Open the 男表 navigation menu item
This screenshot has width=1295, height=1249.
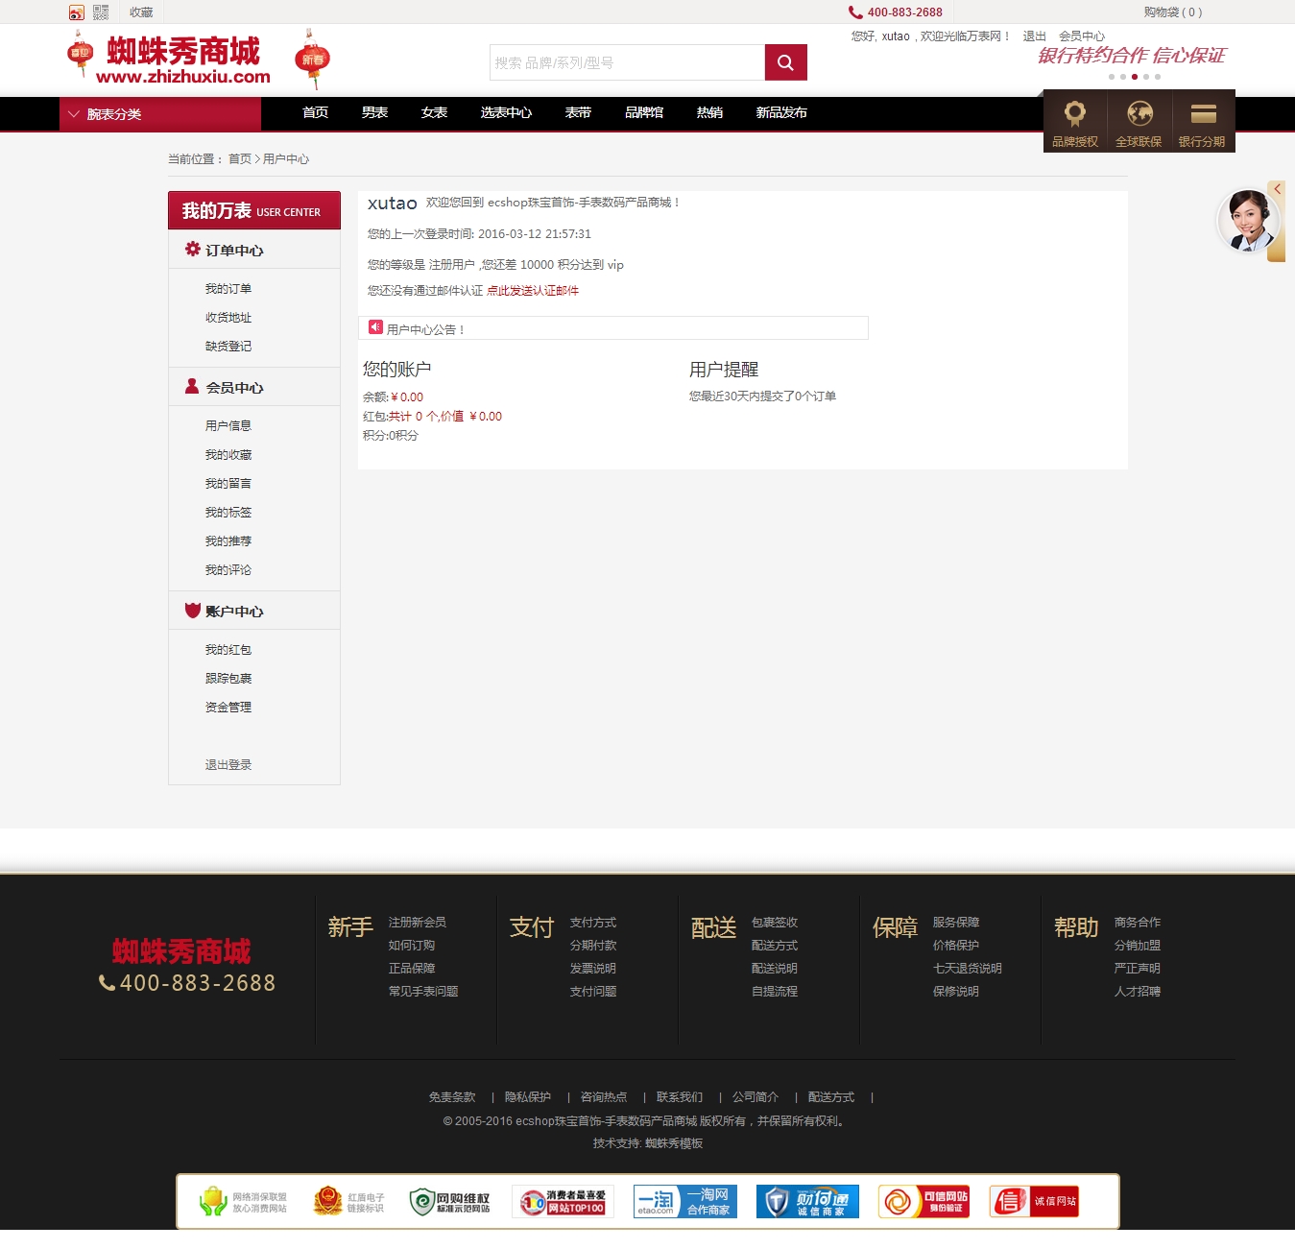point(374,113)
